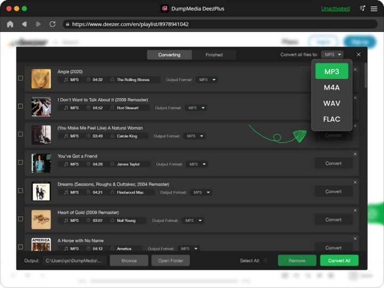Click artist name "Fleetwood Mac"
Image resolution: width=384 pixels, height=288 pixels.
[x=130, y=193]
